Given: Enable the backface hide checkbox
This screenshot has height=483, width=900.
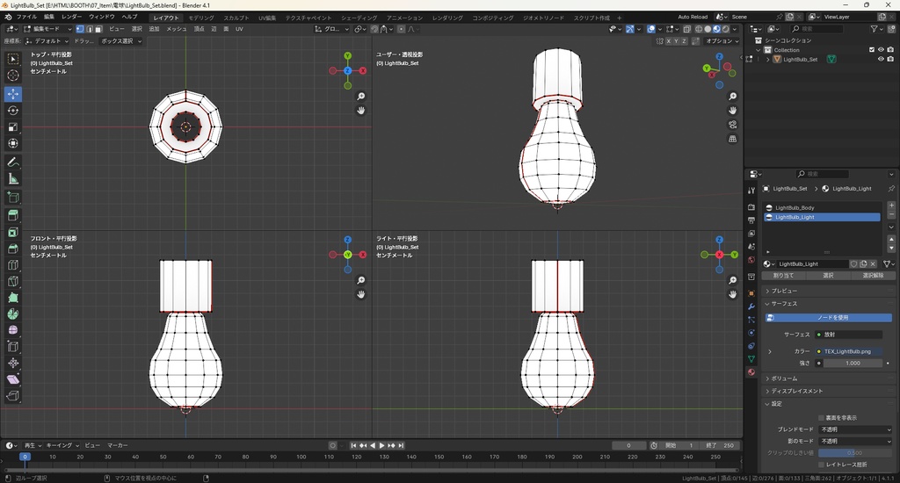Looking at the screenshot, I should click(x=821, y=418).
